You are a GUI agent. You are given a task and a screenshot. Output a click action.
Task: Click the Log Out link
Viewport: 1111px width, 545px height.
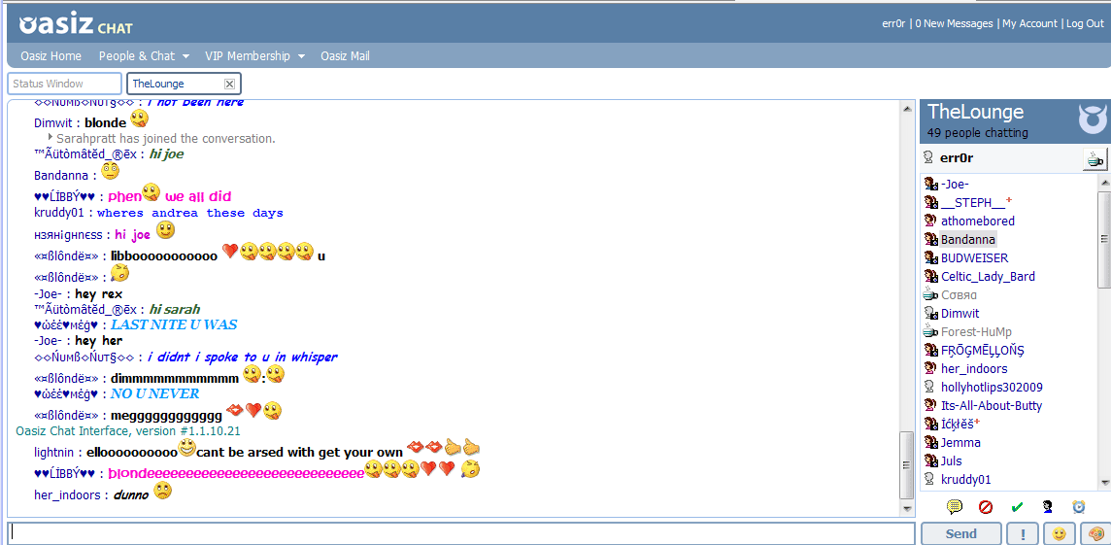pos(1085,23)
